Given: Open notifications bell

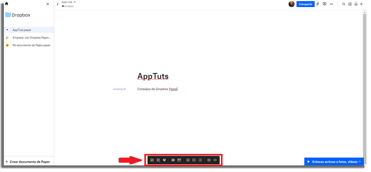Looking at the screenshot, I should click(x=356, y=4).
